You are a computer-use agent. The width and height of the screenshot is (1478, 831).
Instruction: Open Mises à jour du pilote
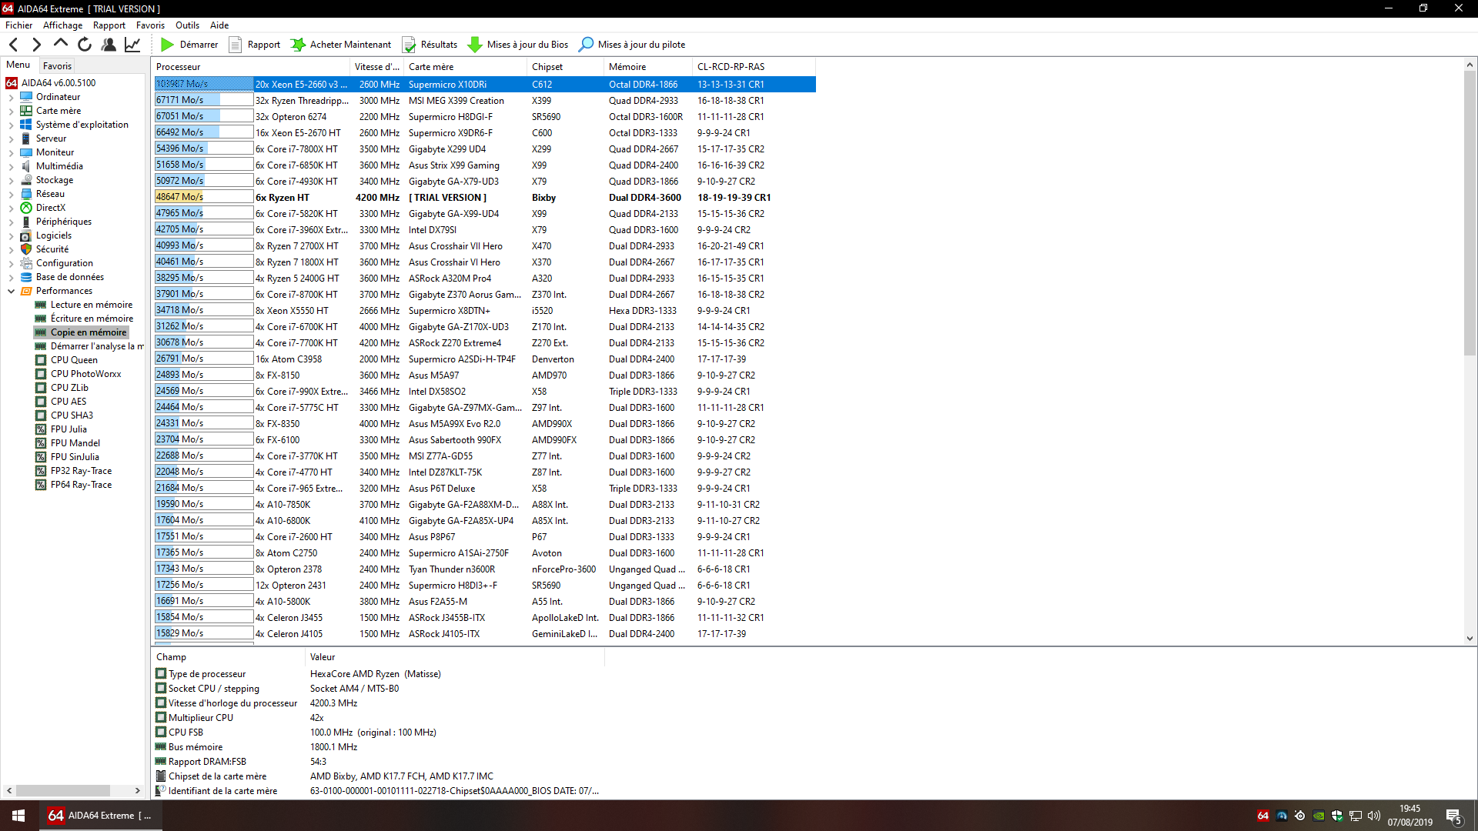tap(632, 45)
